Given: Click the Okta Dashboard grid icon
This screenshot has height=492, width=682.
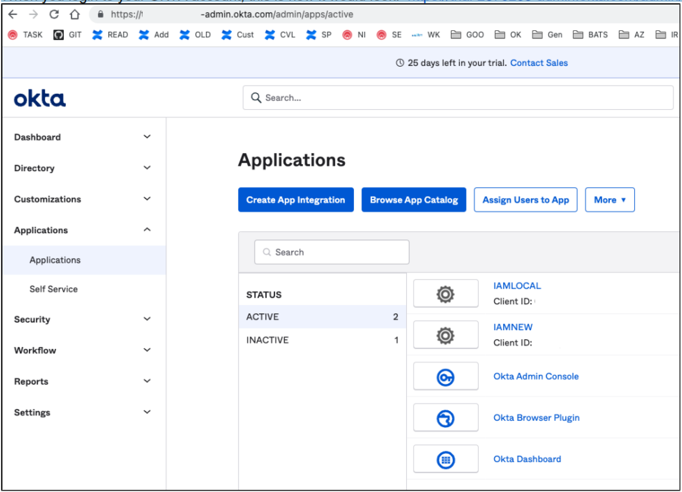Looking at the screenshot, I should (445, 460).
